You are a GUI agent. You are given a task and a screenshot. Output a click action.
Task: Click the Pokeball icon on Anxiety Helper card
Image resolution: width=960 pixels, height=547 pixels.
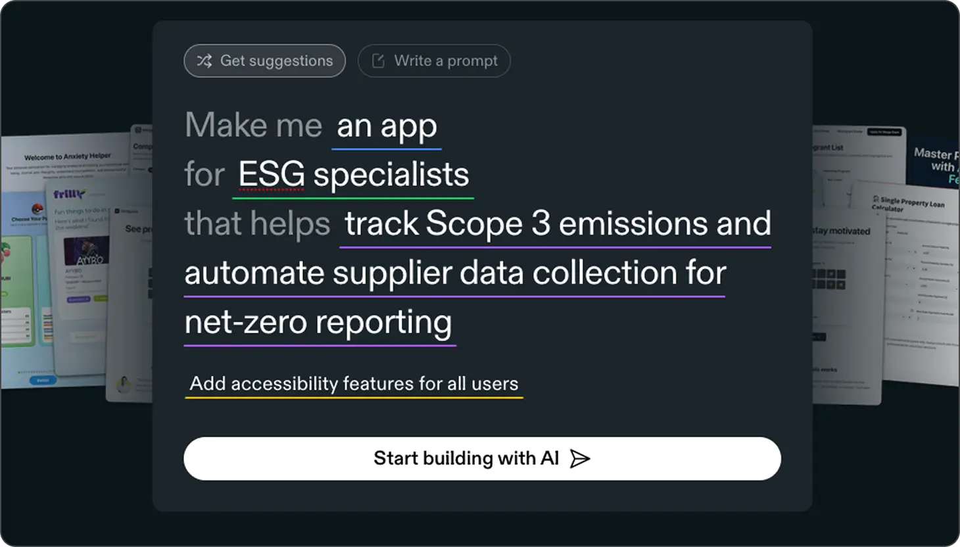(37, 208)
